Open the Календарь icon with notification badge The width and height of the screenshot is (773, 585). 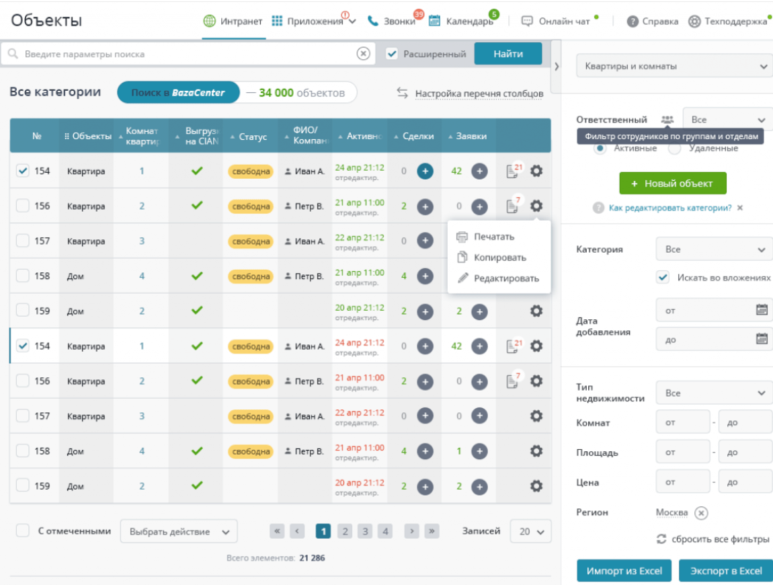click(x=434, y=20)
